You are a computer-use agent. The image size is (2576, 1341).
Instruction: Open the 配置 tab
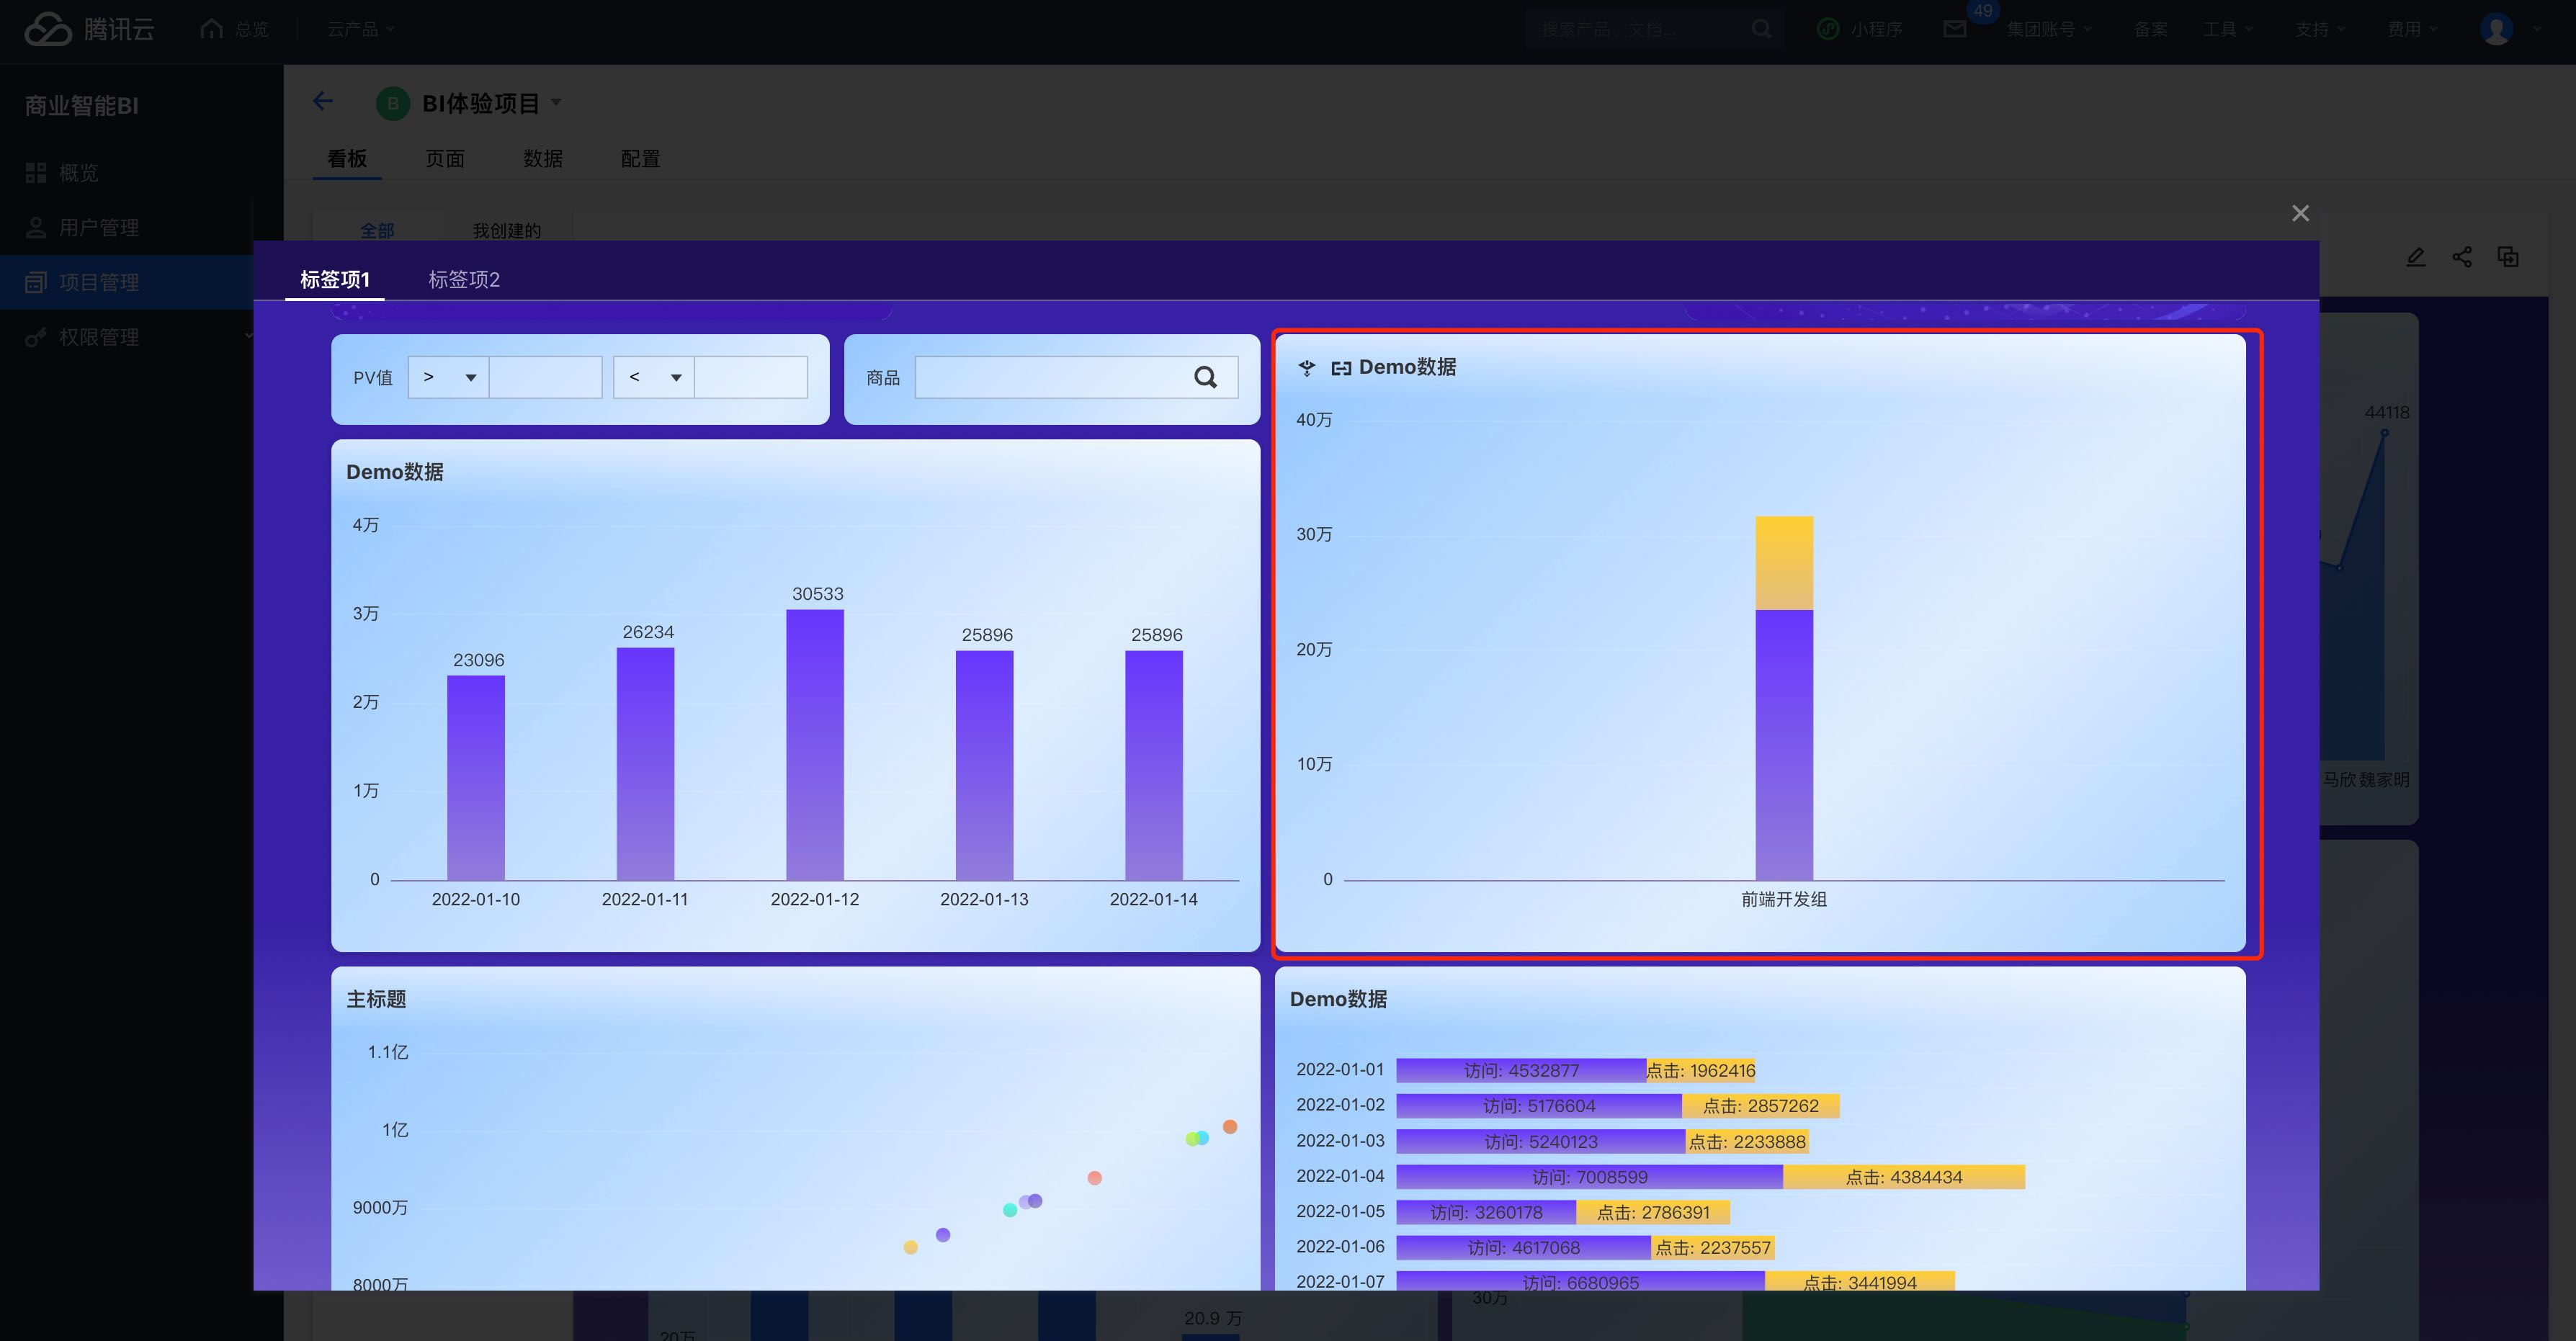(x=640, y=158)
